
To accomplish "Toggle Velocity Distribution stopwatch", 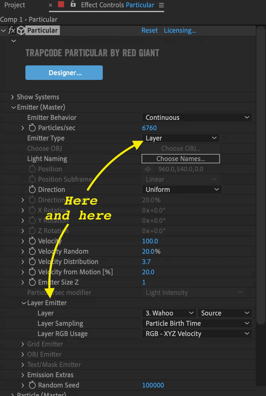I will pos(32,262).
